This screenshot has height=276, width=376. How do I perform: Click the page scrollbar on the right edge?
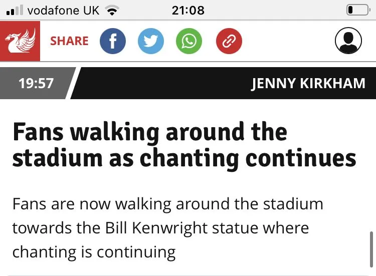pyautogui.click(x=371, y=248)
